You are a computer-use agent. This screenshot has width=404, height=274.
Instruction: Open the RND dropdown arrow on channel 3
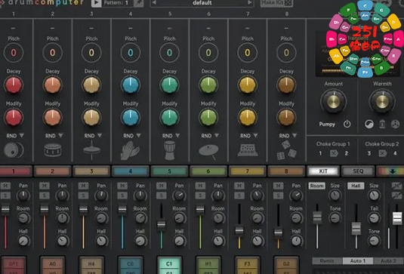click(100, 135)
